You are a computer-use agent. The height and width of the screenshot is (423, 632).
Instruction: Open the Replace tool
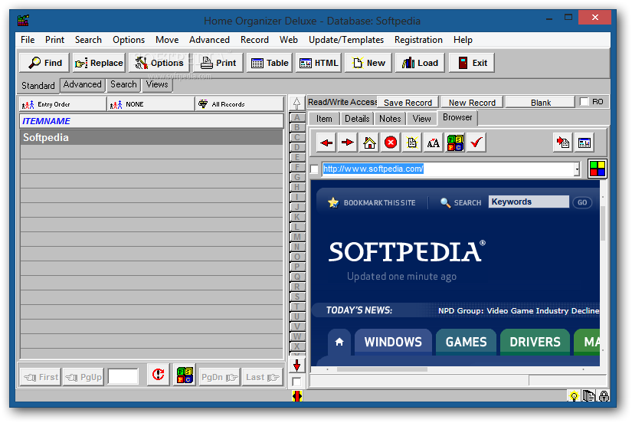click(x=99, y=63)
